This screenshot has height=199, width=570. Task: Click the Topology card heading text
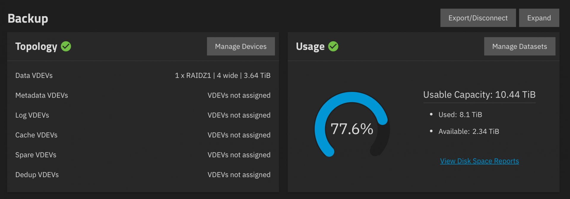[x=36, y=47]
